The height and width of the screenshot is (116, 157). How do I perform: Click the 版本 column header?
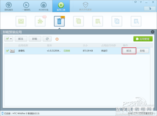pyautogui.click(x=49, y=46)
